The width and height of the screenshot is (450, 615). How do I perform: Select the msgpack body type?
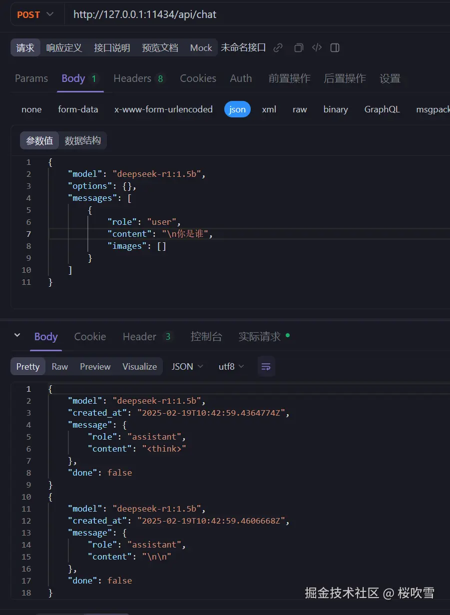coord(432,109)
